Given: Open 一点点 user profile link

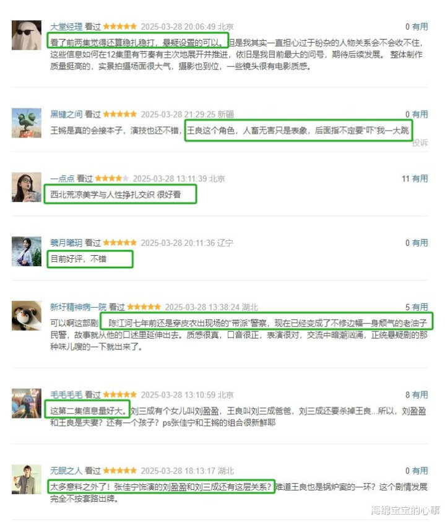Looking at the screenshot, I should coord(63,178).
